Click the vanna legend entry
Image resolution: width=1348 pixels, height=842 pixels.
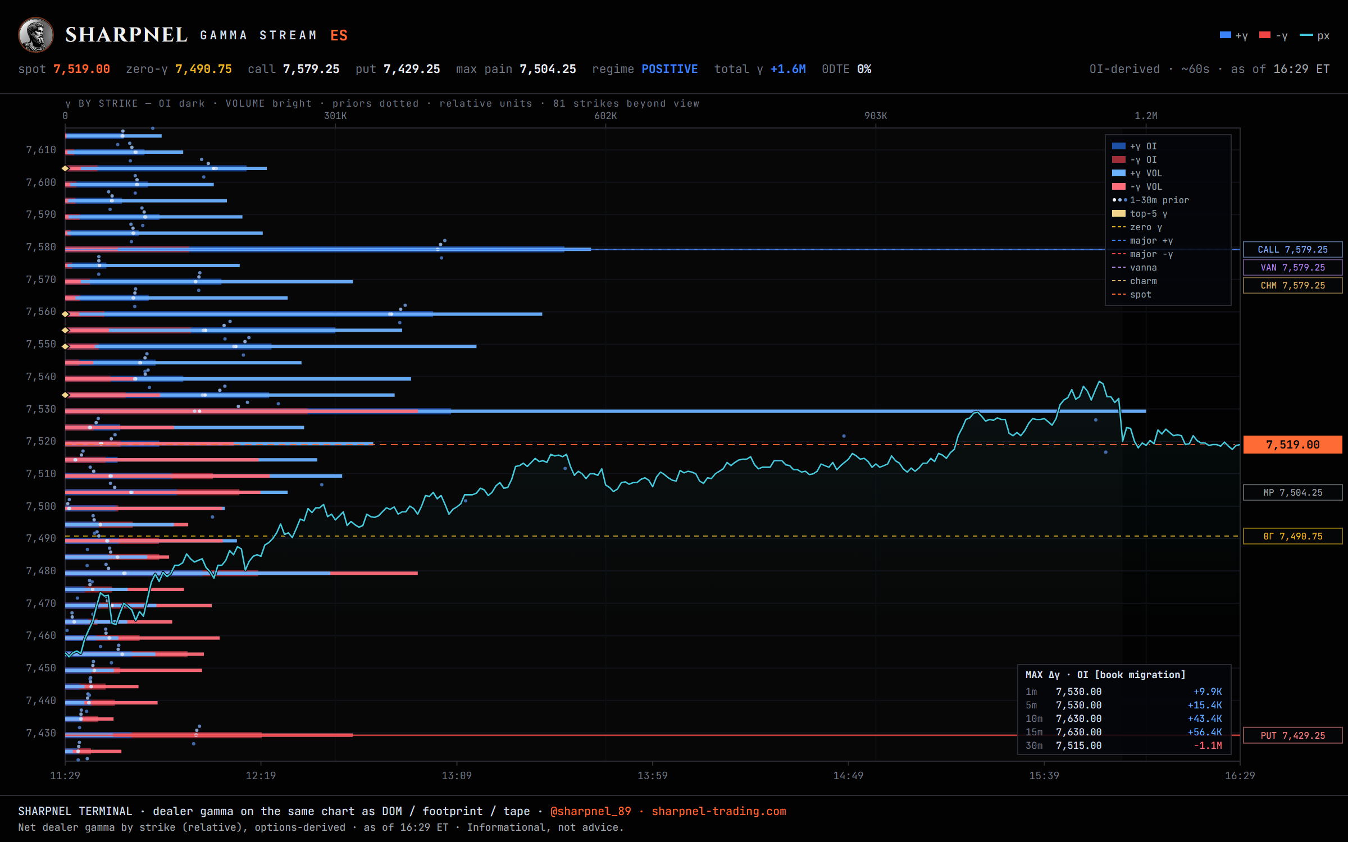coord(1135,267)
